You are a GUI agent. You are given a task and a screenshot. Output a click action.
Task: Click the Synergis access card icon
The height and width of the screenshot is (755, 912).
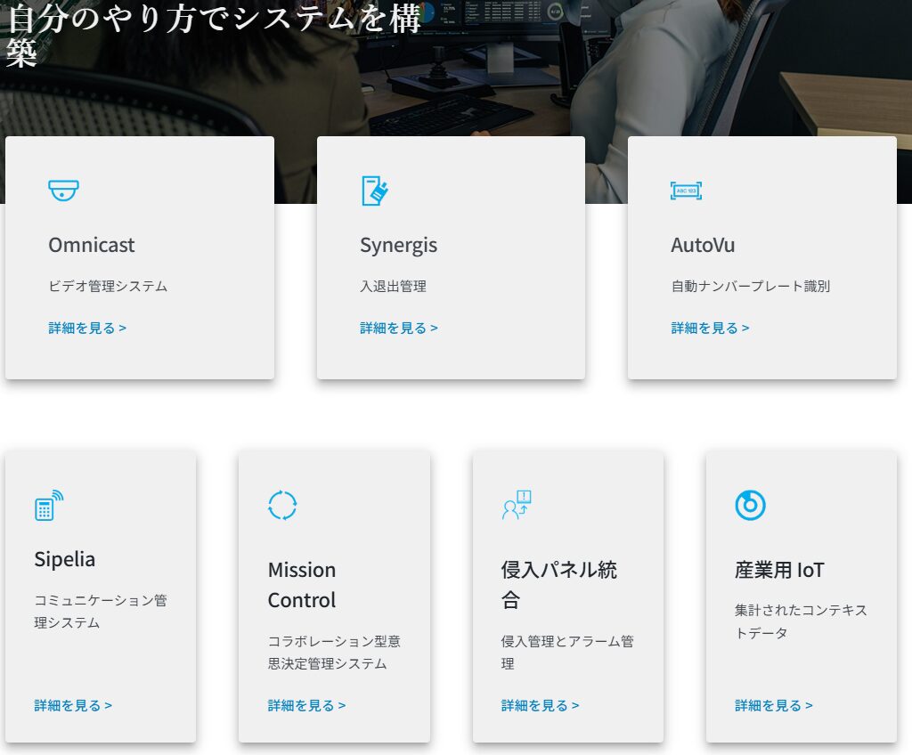(375, 191)
